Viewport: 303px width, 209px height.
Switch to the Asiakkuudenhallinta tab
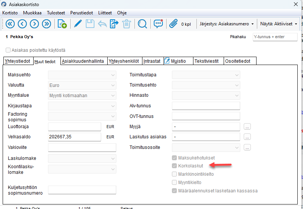coord(84,61)
